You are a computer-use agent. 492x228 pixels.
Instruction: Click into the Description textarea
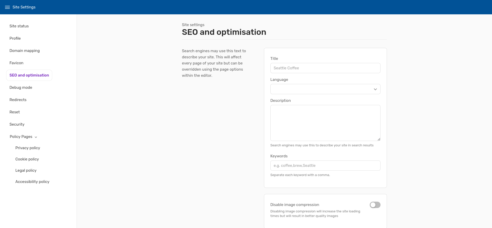coord(325,123)
